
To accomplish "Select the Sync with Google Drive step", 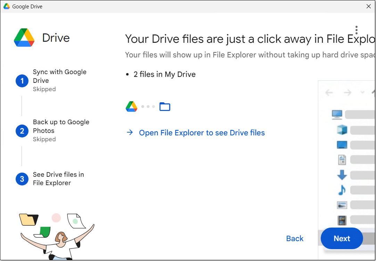I will [59, 77].
